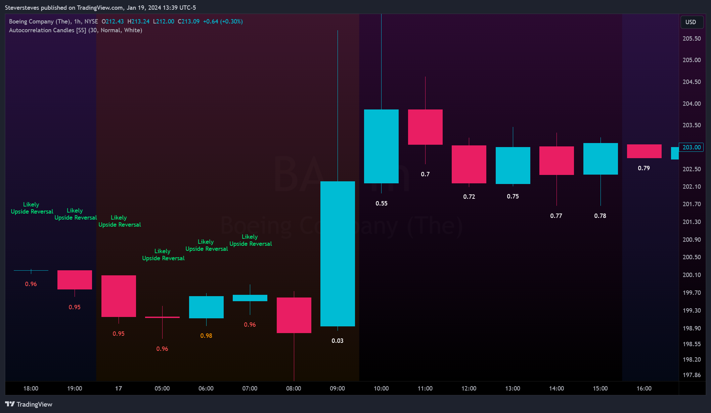
Task: Click the large 09:00 blue candle body
Action: point(338,254)
